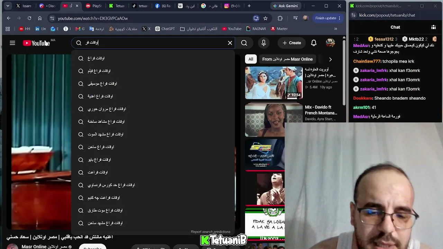Select the suggestion اوقات فراغ موسيقى
Screen dimensions: 443x249
click(x=153, y=84)
